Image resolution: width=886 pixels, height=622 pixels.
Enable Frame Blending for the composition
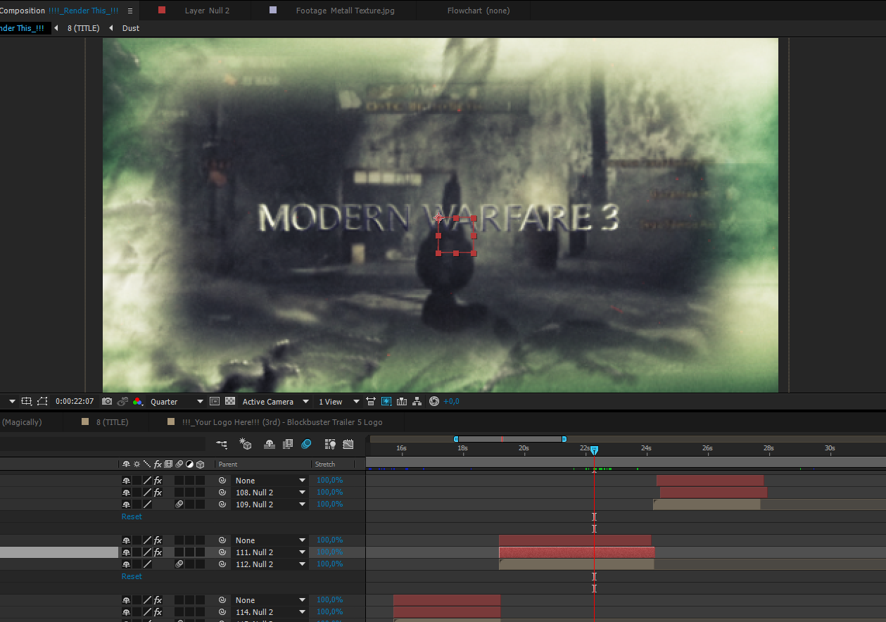[288, 444]
